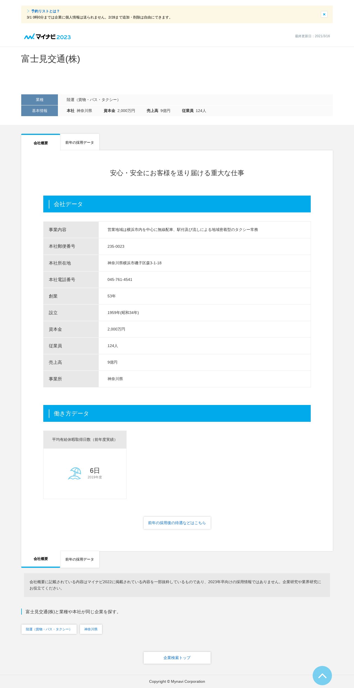Go to 企業検索トップ
The height and width of the screenshot is (688, 354).
pos(177,658)
